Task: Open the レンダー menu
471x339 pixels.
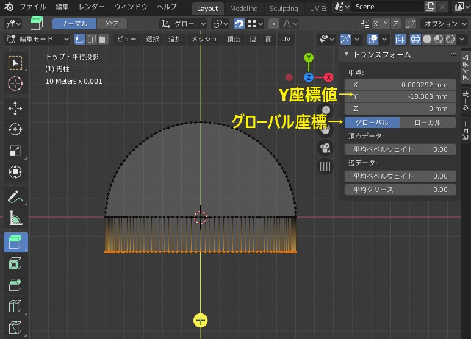Action: coord(92,7)
